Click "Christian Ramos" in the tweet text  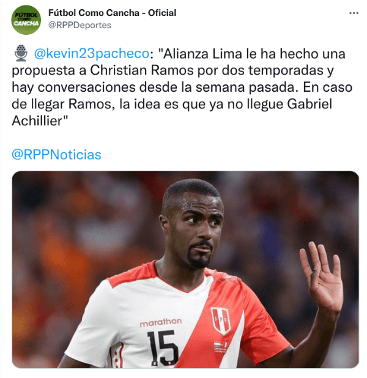pyautogui.click(x=142, y=70)
